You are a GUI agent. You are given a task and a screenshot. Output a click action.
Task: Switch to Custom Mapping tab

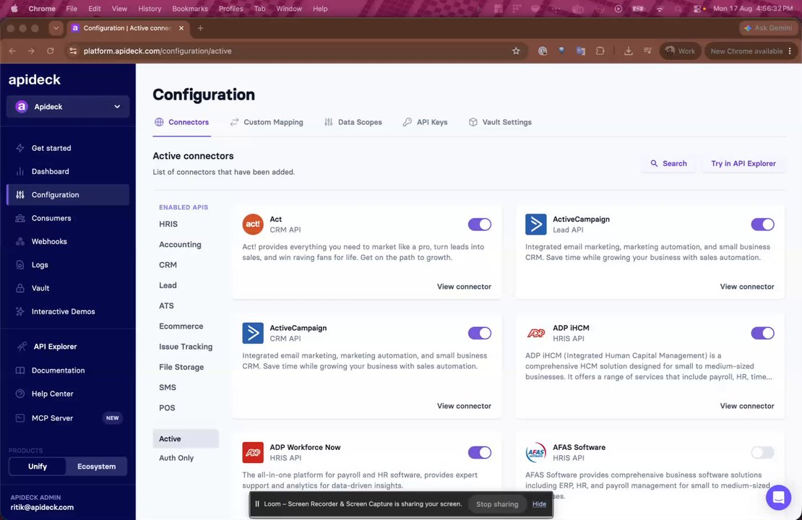(x=267, y=122)
